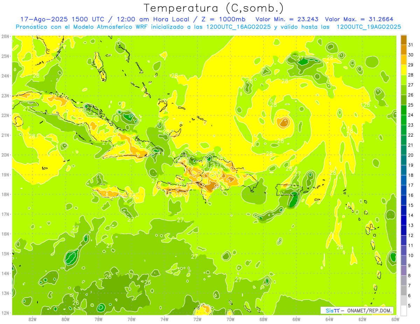Click the '72W' longitude label
Image resolution: width=420 pixels, height=324 pixels.
tap(197, 319)
